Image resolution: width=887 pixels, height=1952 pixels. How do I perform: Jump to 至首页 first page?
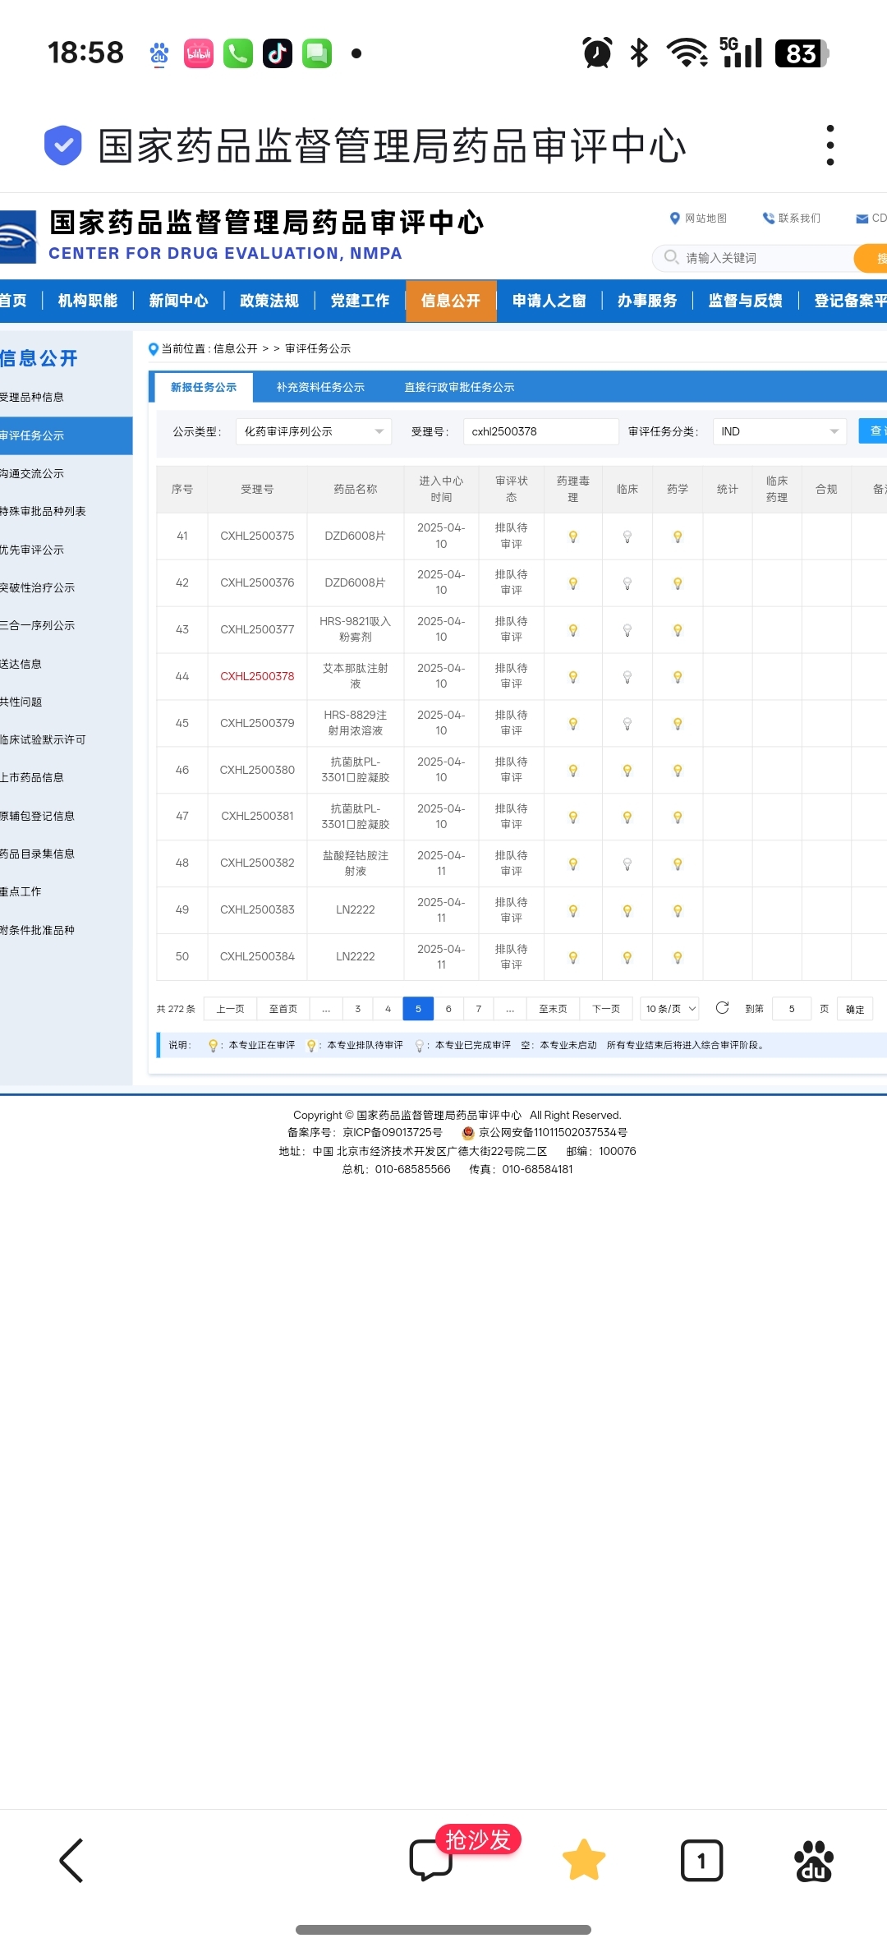(x=283, y=1009)
